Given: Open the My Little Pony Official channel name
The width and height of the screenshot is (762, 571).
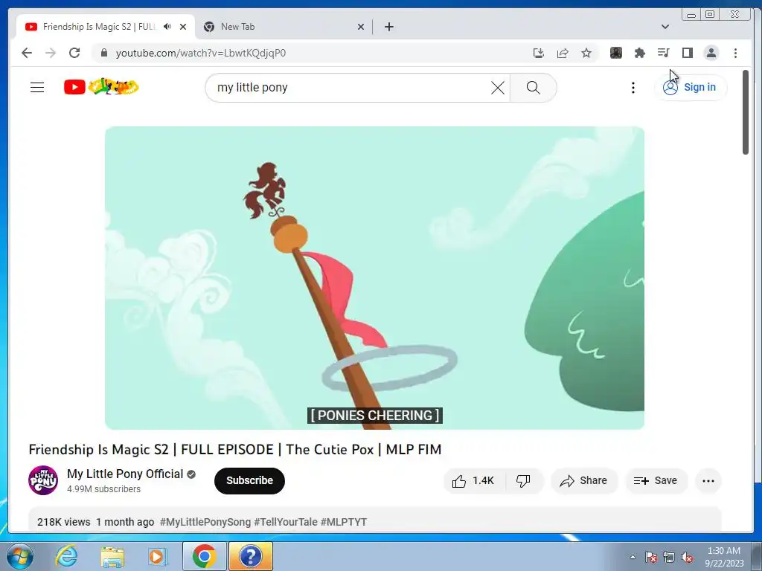Looking at the screenshot, I should pyautogui.click(x=125, y=474).
